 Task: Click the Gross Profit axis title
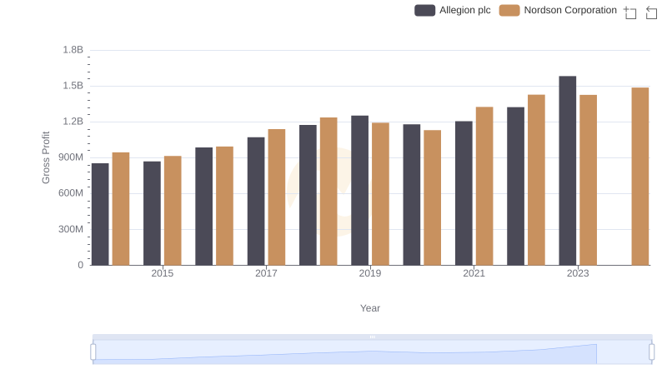(46, 157)
